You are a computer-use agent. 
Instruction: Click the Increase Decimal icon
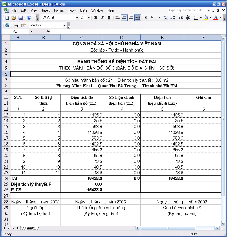point(166,18)
